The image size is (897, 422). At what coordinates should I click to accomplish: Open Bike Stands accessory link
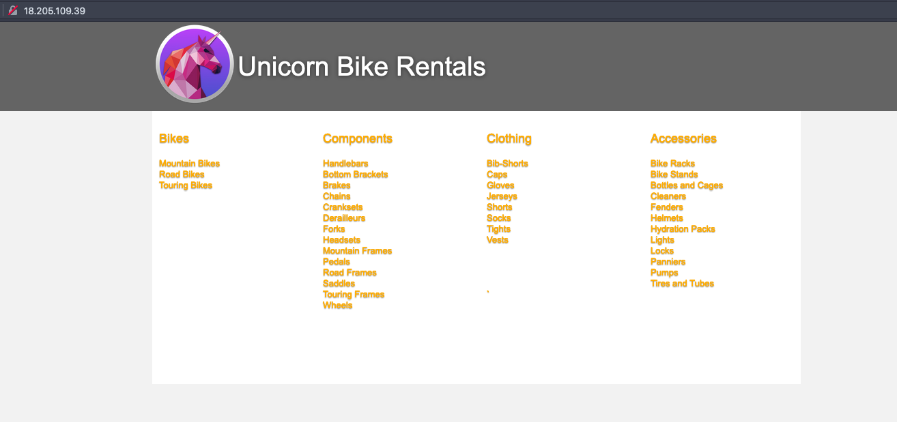(x=674, y=175)
